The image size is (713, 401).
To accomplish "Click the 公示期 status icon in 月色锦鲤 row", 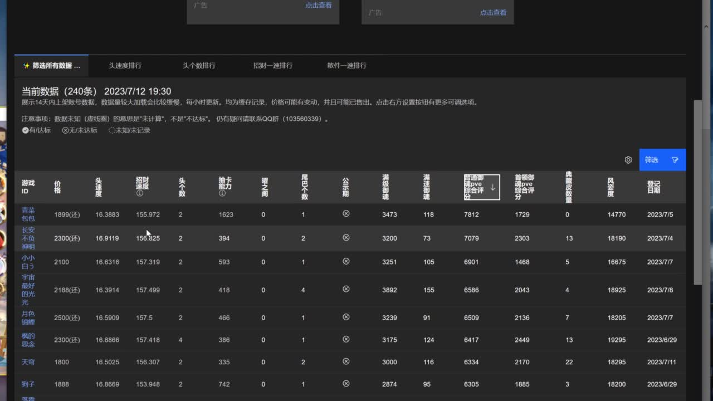I will pos(346,317).
